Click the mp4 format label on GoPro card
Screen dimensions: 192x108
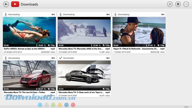tap(53, 49)
